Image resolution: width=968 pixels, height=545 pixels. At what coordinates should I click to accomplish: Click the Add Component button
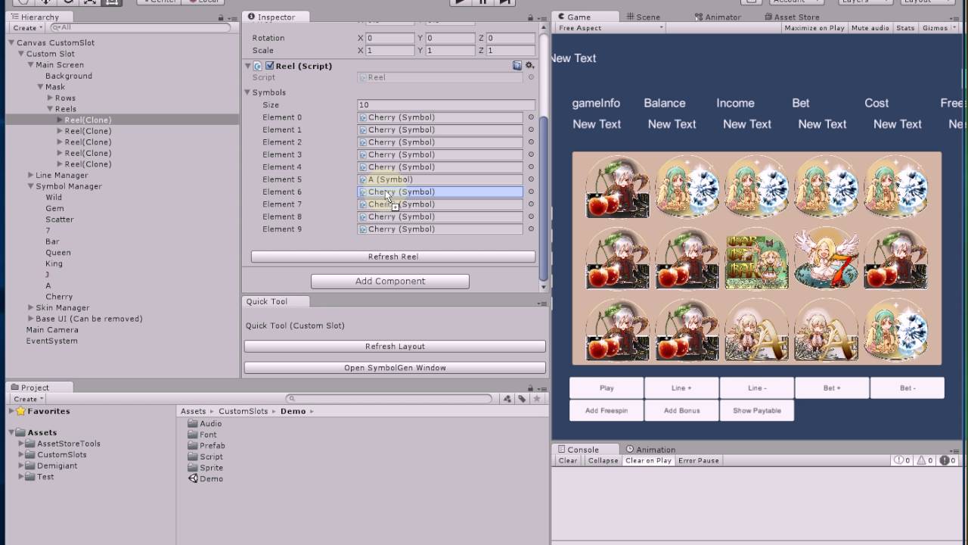click(x=390, y=281)
